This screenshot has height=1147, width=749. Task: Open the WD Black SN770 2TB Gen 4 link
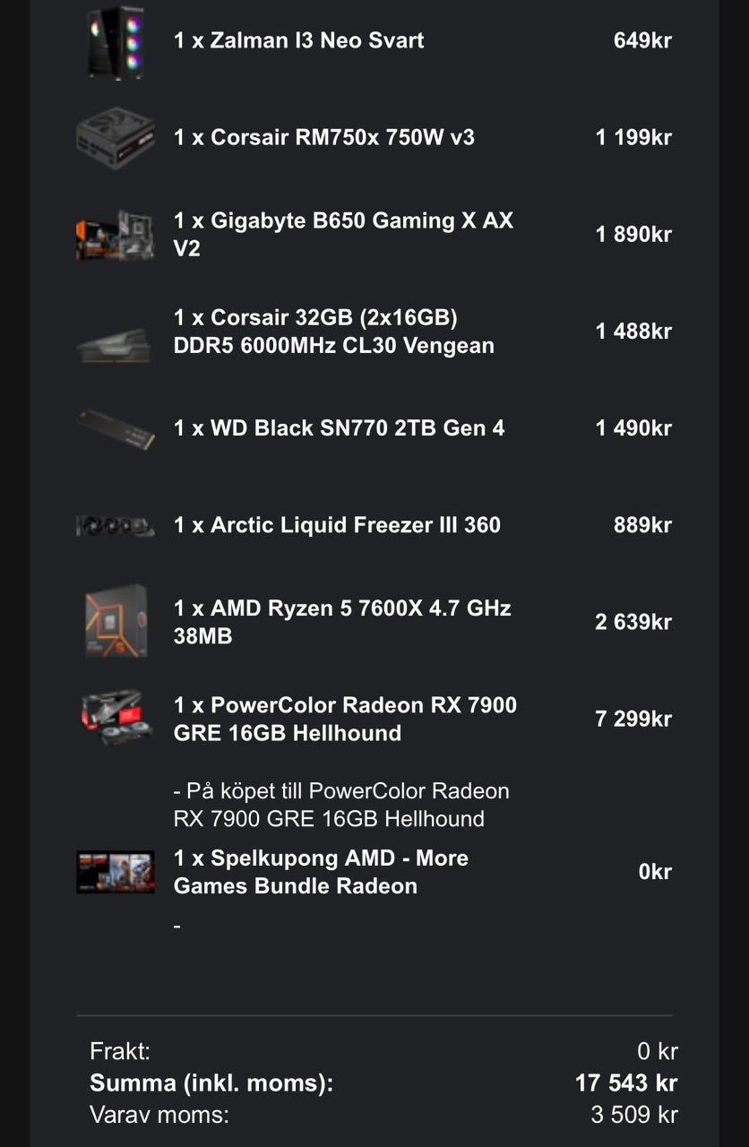[339, 428]
